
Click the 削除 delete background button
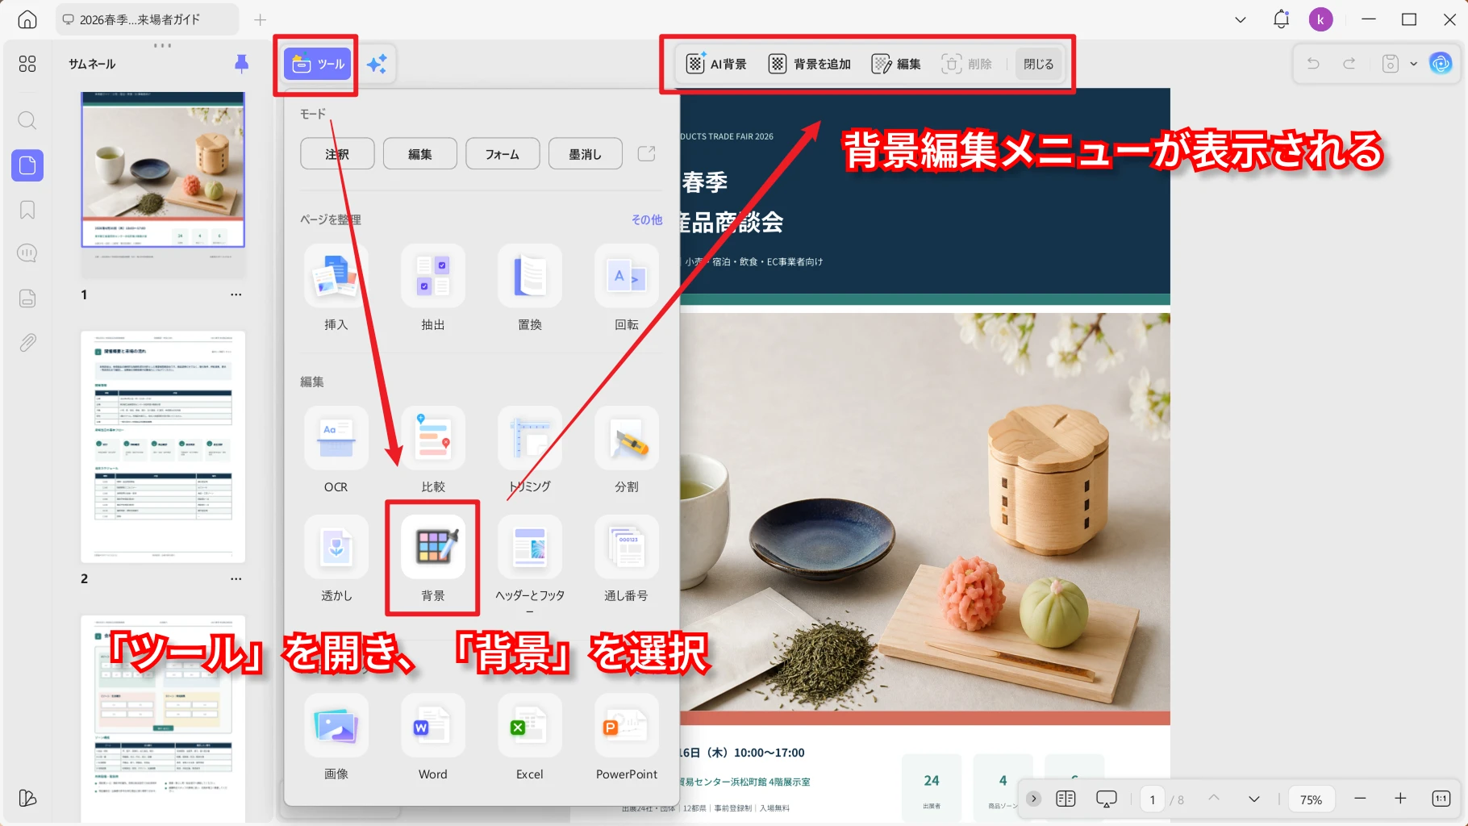point(966,64)
